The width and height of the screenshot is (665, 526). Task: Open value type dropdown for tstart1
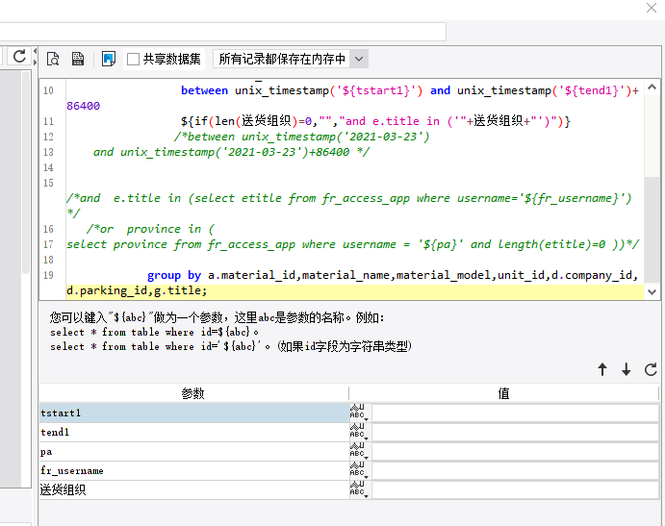(x=360, y=413)
